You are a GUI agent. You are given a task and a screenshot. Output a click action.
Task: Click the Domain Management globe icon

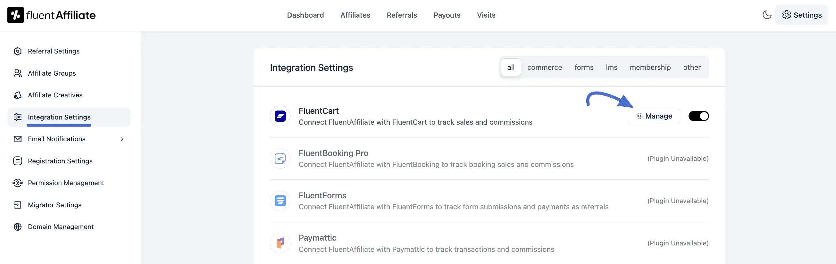click(x=18, y=227)
